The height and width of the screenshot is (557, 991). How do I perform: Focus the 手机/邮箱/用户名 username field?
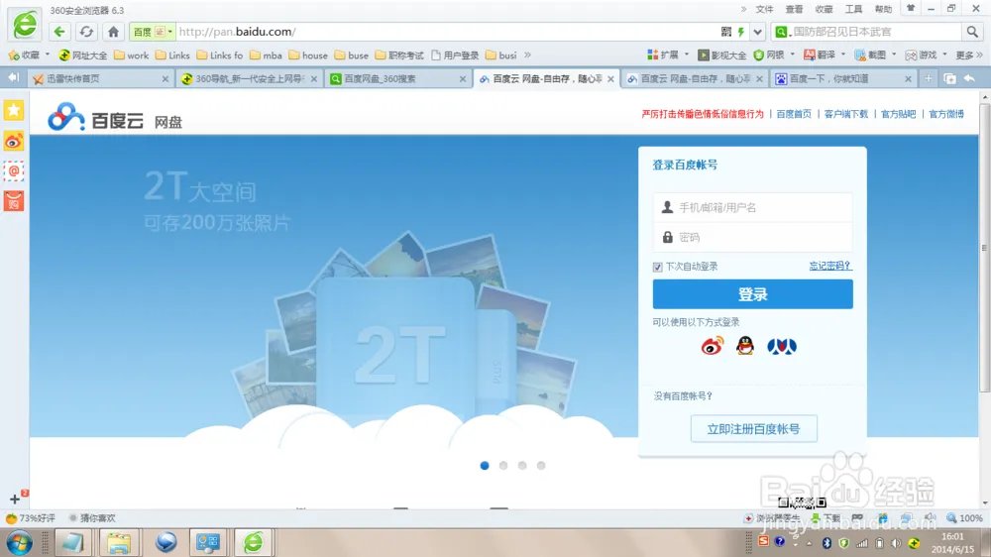[752, 207]
